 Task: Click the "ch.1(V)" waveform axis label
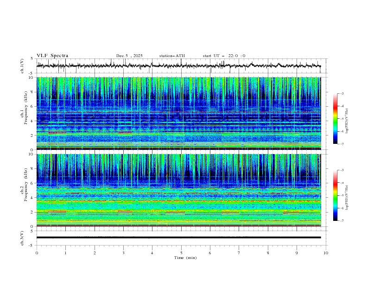(22, 66)
